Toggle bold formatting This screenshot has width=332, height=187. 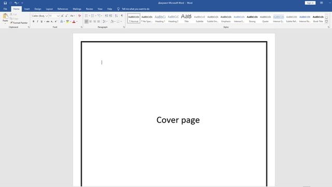click(x=33, y=21)
